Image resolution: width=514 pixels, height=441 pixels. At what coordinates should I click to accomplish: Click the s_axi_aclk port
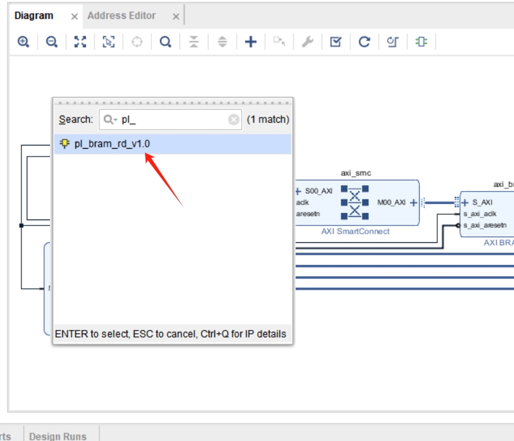pyautogui.click(x=480, y=214)
